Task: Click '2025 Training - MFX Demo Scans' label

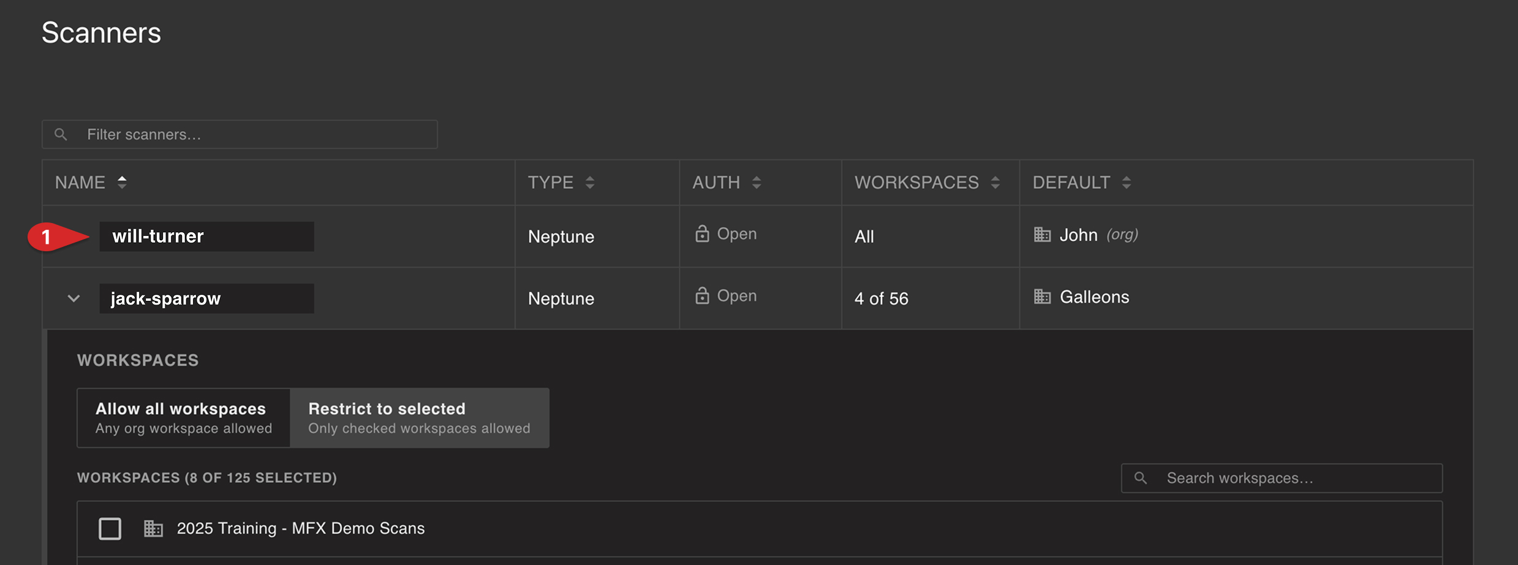Action: pos(301,528)
